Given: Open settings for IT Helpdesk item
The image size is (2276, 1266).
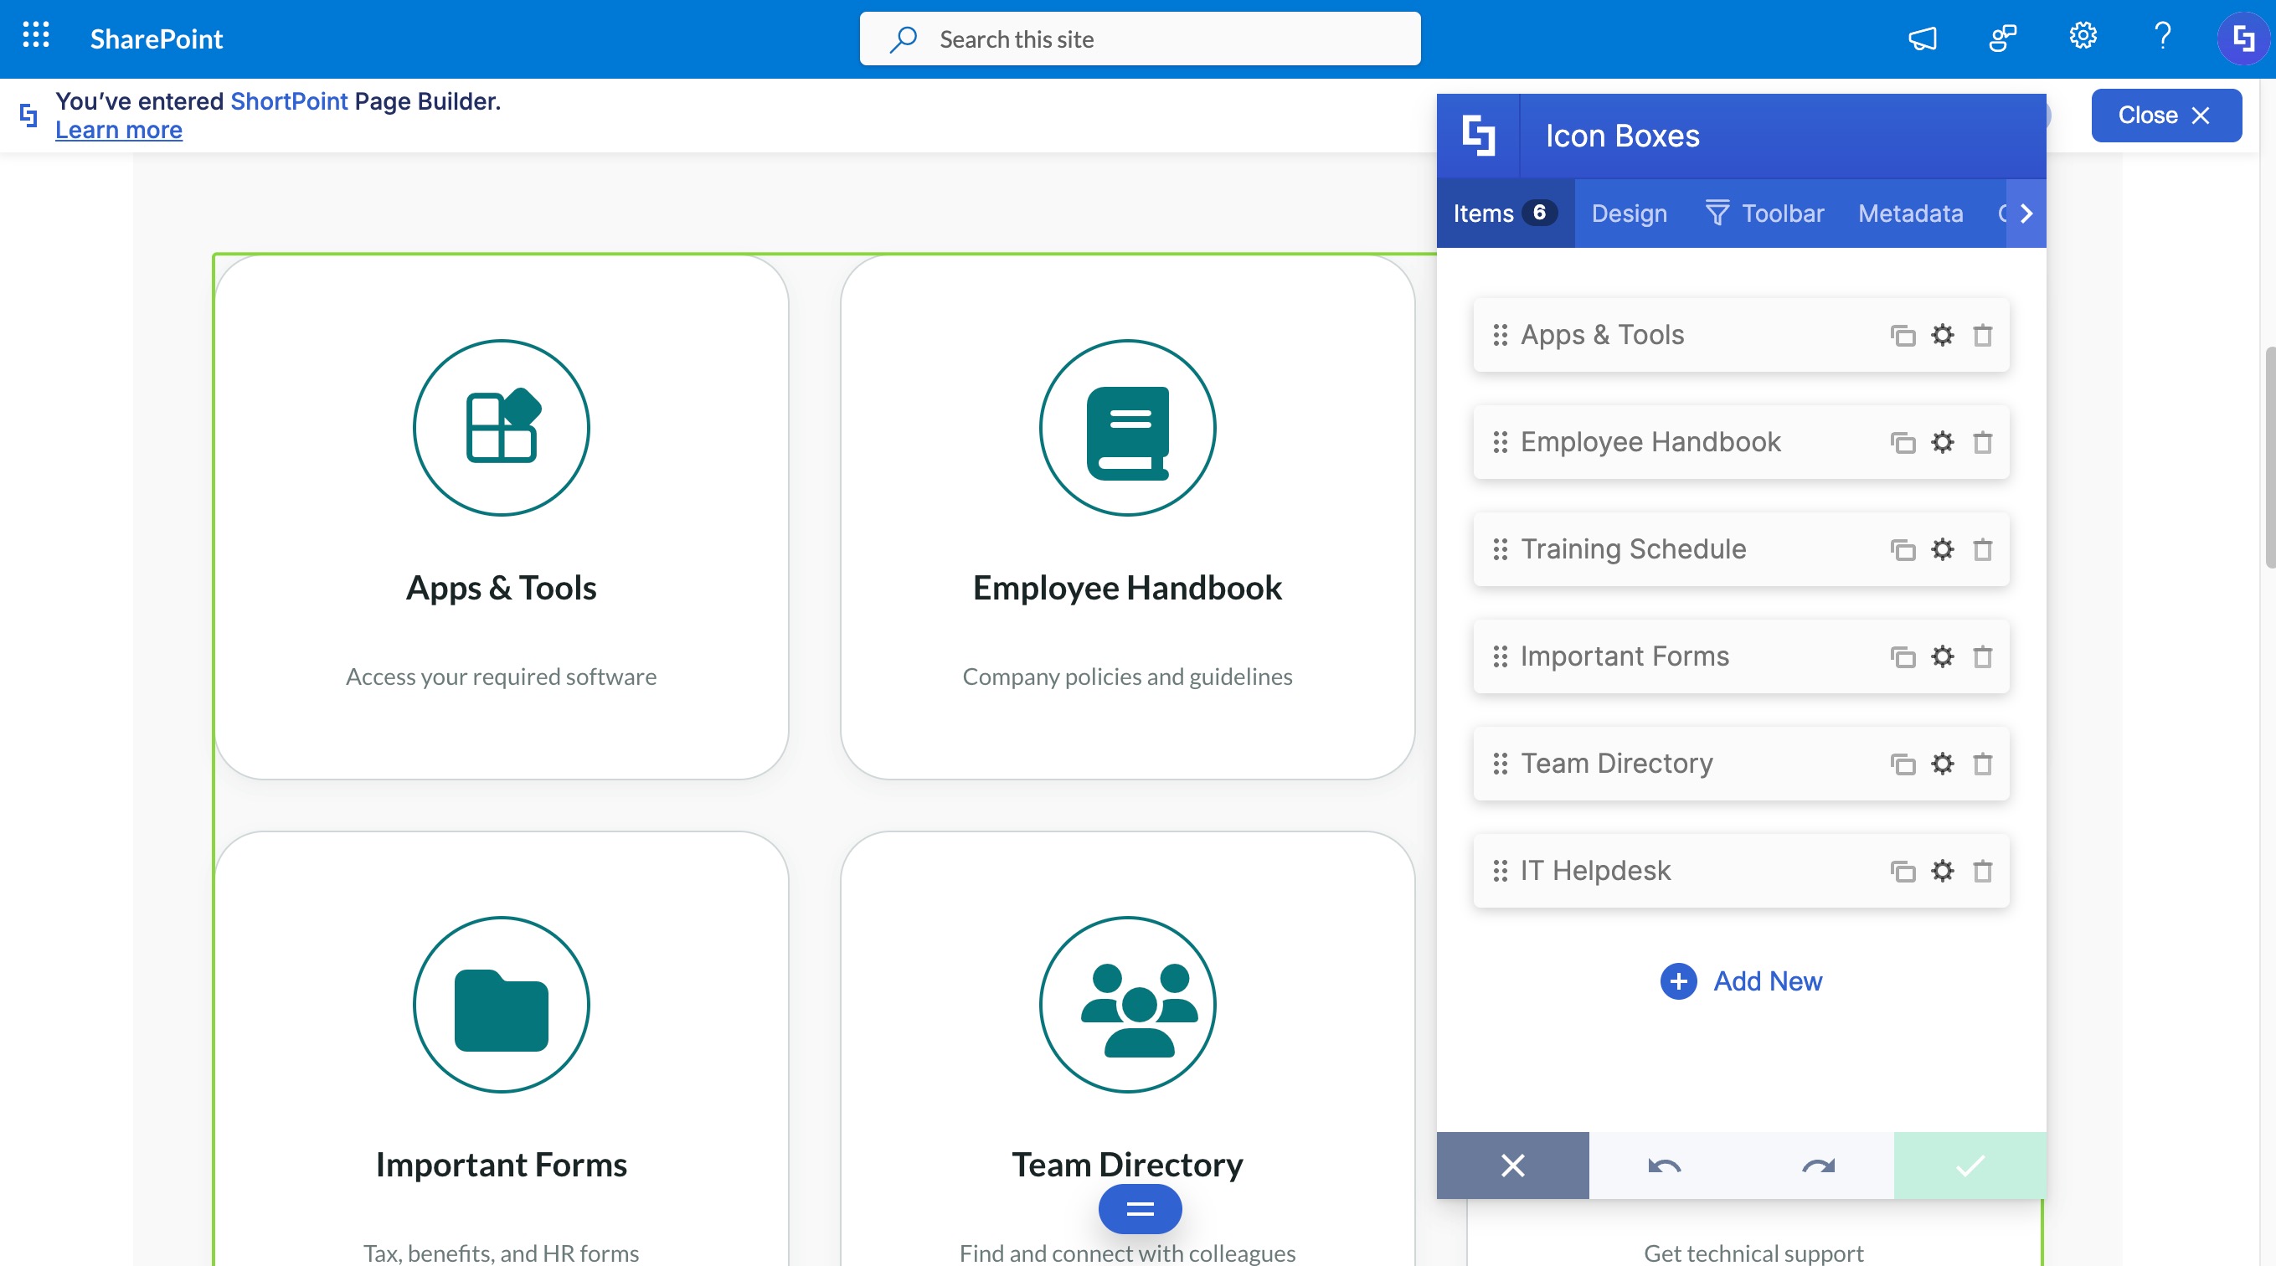Looking at the screenshot, I should (1942, 871).
